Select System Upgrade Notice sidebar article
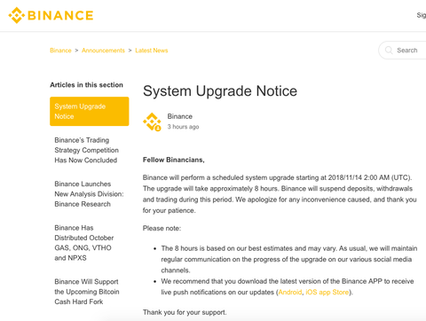 pyautogui.click(x=90, y=111)
